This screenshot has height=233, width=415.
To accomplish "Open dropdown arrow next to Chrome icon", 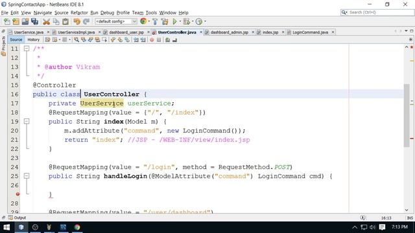I will [x=148, y=21].
